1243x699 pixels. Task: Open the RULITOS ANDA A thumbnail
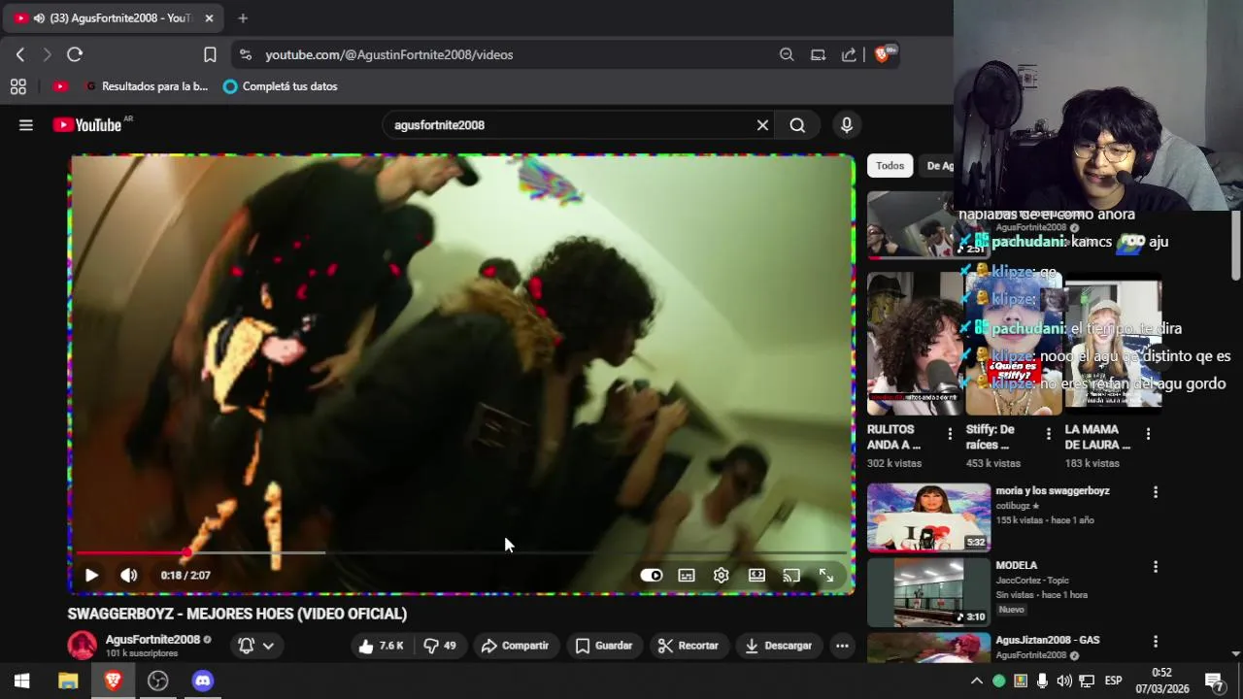coord(913,344)
